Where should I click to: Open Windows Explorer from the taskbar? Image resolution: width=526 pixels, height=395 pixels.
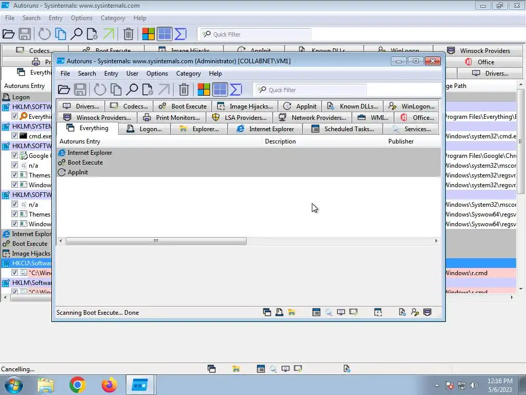pos(46,385)
